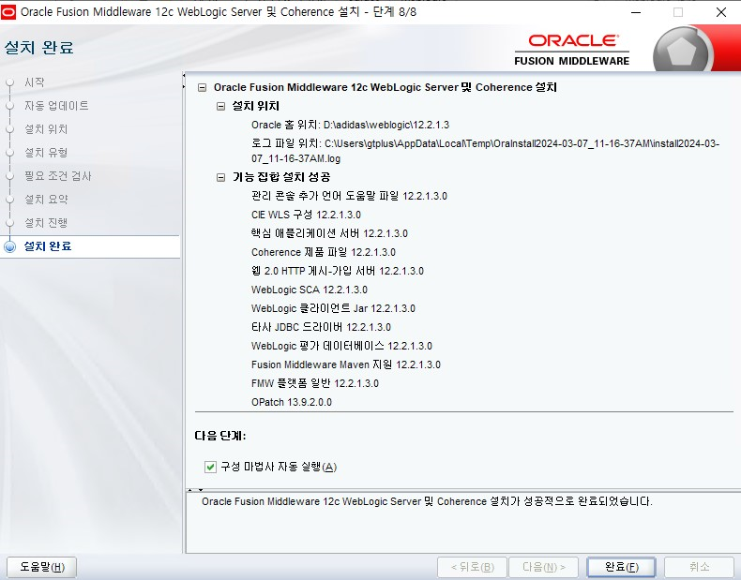741x580 pixels.
Task: Select the 필요 조건 검사 step
Action: pos(57,176)
